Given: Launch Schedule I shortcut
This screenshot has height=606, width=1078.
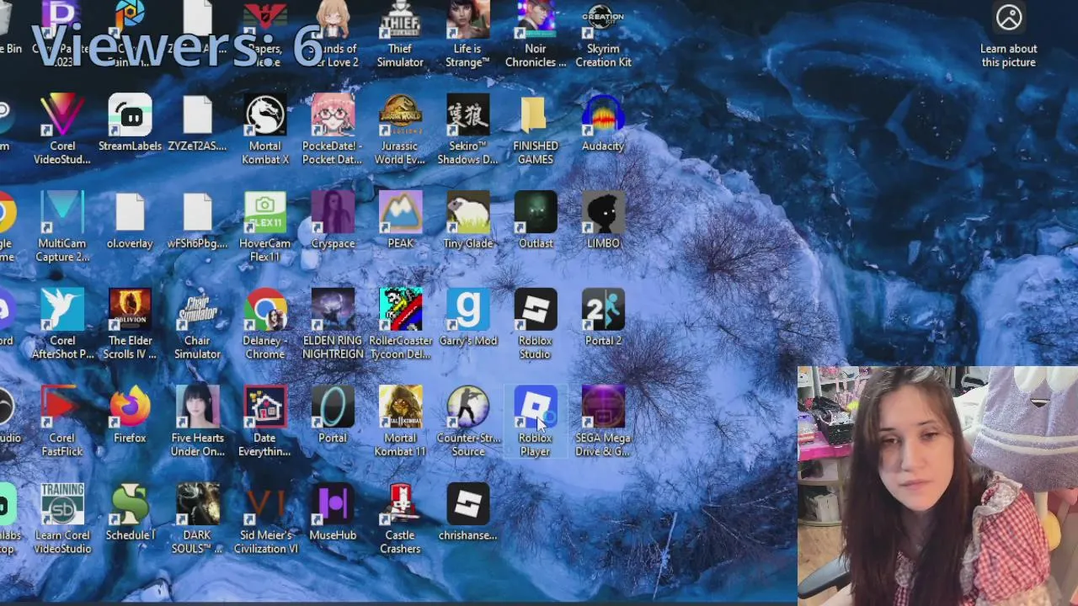Looking at the screenshot, I should 130,512.
